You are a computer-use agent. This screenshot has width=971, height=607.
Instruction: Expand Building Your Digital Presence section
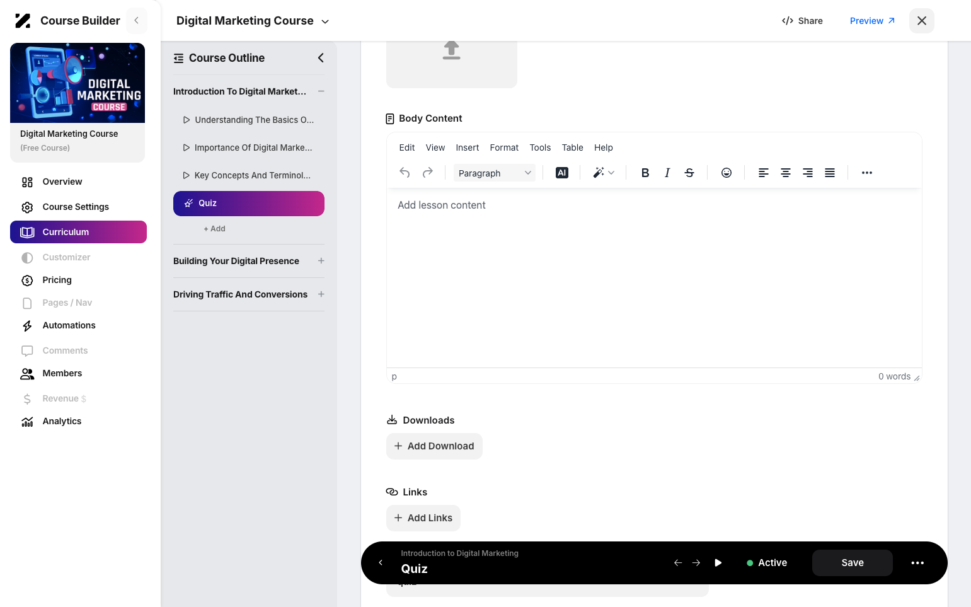(321, 261)
